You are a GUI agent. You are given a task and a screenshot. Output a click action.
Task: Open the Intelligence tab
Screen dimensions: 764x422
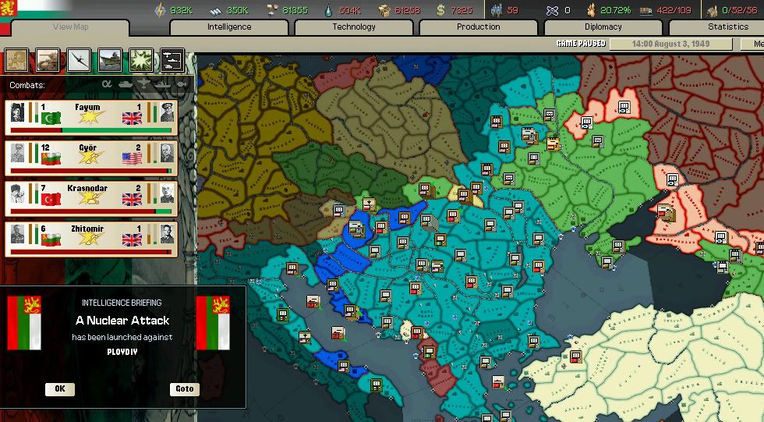pos(229,27)
